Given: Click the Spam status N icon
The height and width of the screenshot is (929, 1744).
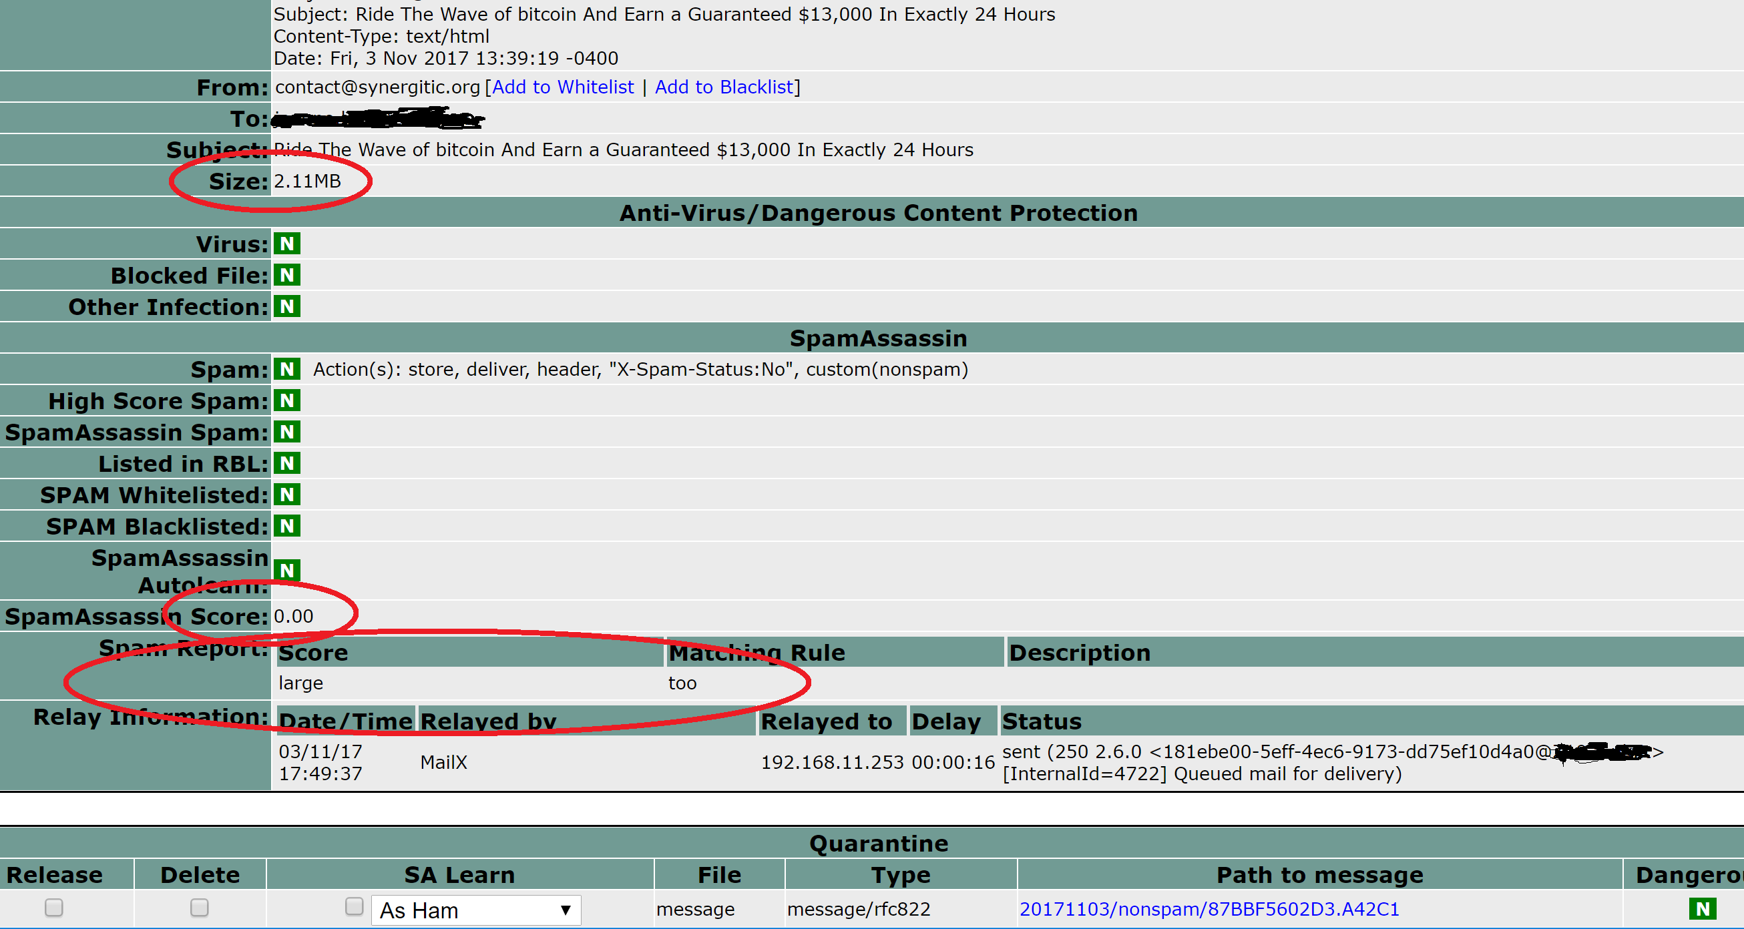Looking at the screenshot, I should coord(287,370).
